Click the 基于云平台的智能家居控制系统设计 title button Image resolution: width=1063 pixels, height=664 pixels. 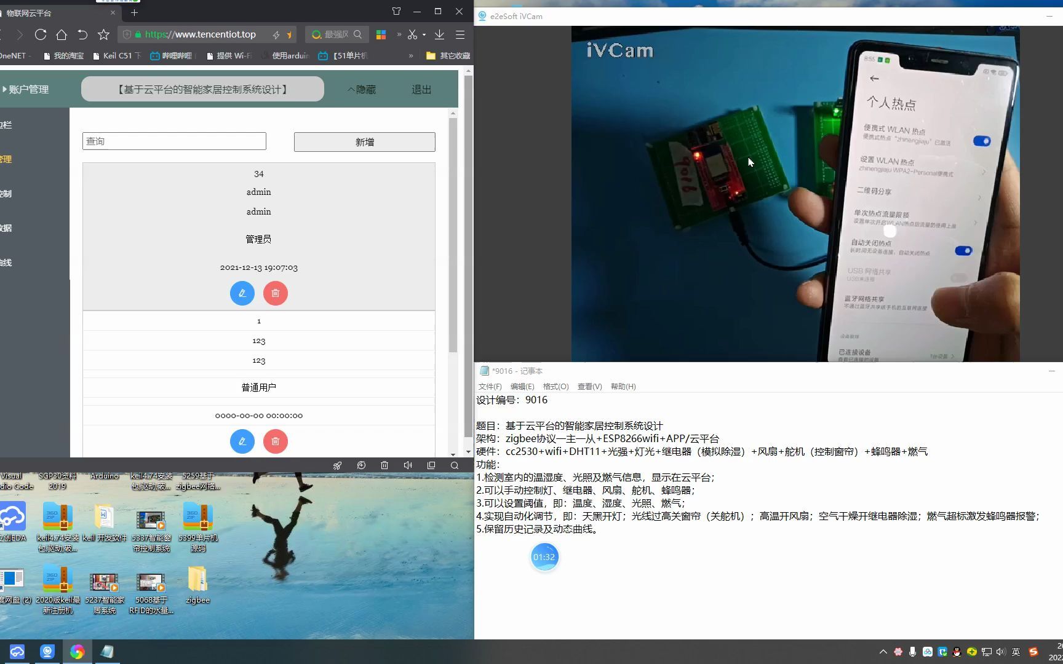202,89
